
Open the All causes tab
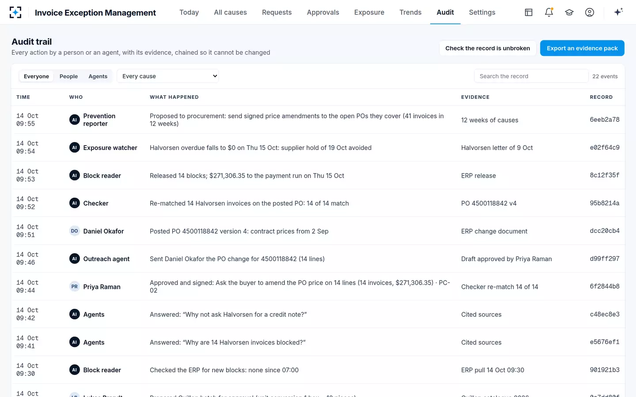coord(231,12)
